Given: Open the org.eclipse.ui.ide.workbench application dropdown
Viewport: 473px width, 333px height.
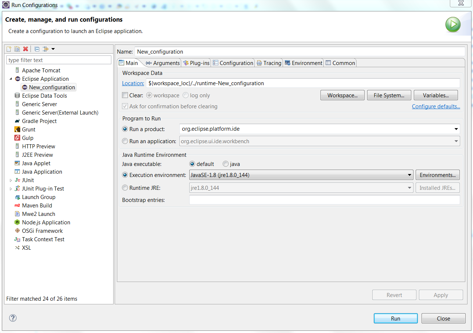Looking at the screenshot, I should [x=456, y=141].
